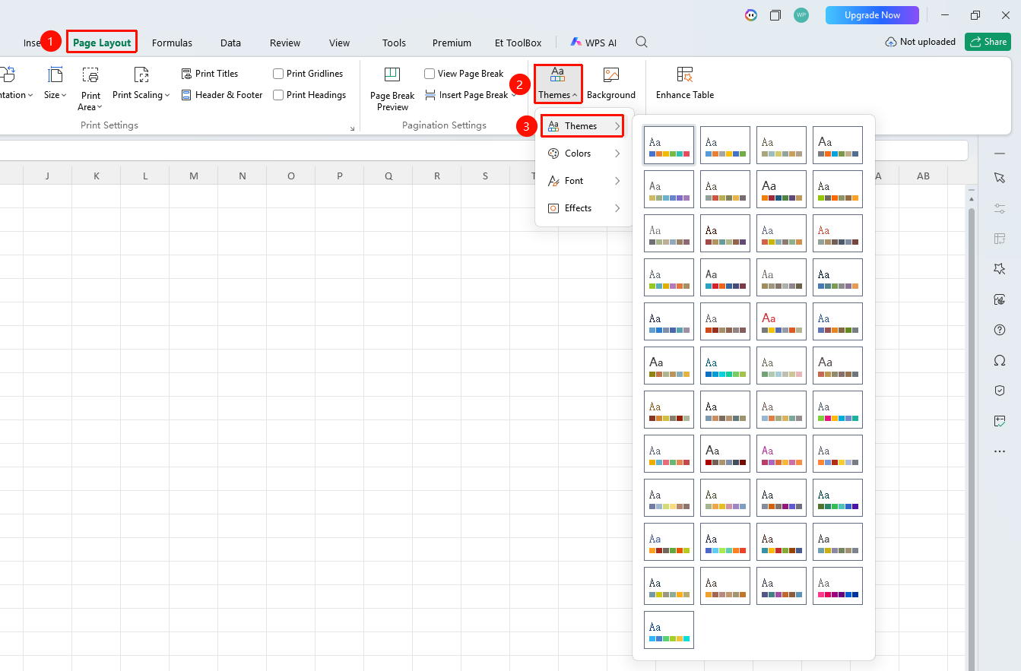Expand the Colors submenu
Image resolution: width=1021 pixels, height=671 pixels.
[584, 154]
